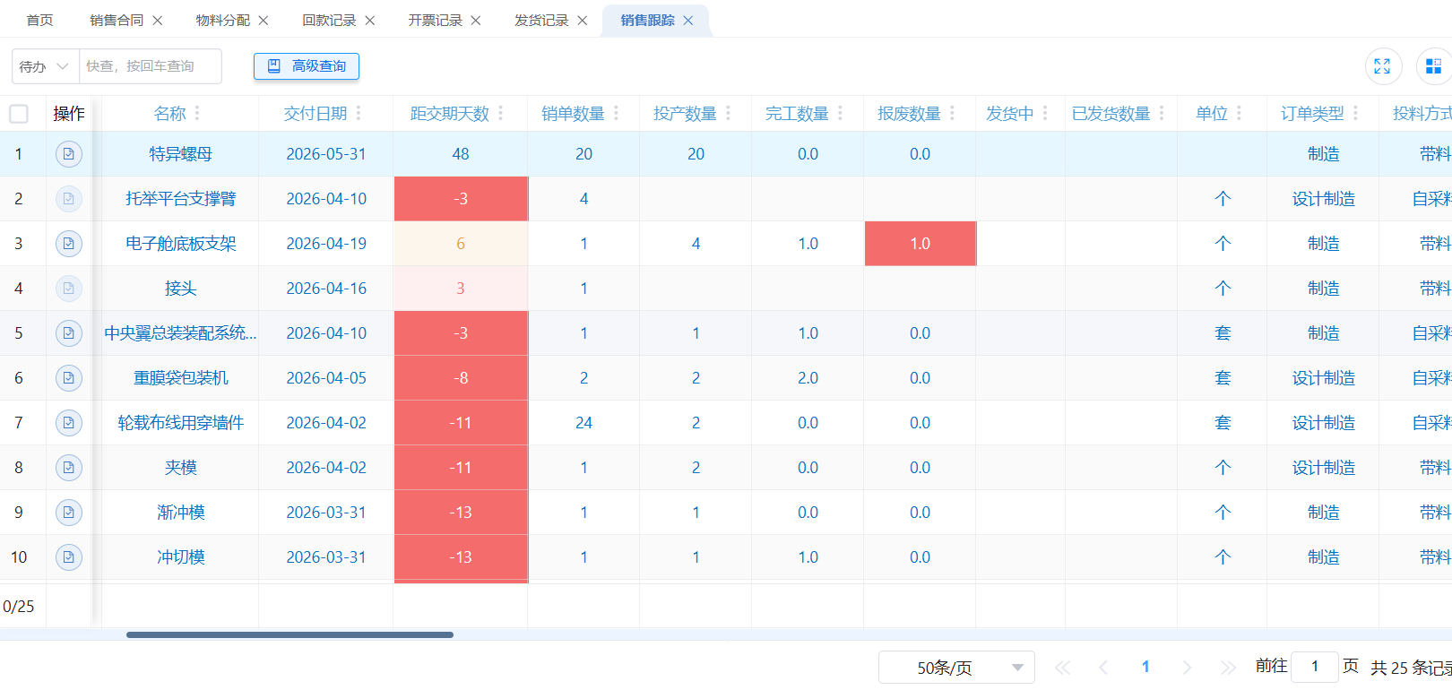This screenshot has height=690, width=1452.
Task: Close the 销售跟踪 tab
Action: pyautogui.click(x=688, y=21)
